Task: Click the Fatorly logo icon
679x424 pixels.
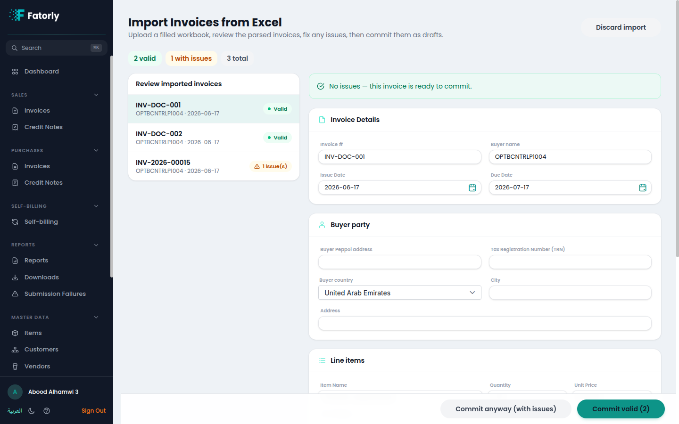Action: [17, 15]
